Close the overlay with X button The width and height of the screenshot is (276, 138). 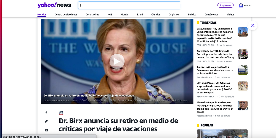pyautogui.click(x=253, y=25)
